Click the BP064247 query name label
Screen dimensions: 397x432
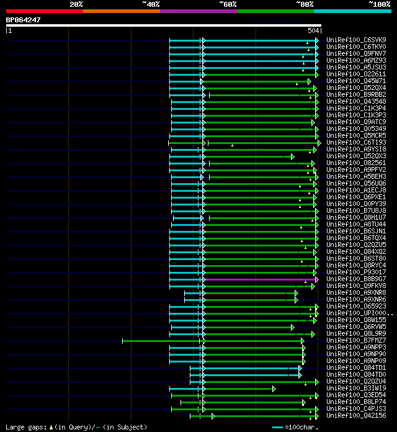tap(23, 20)
